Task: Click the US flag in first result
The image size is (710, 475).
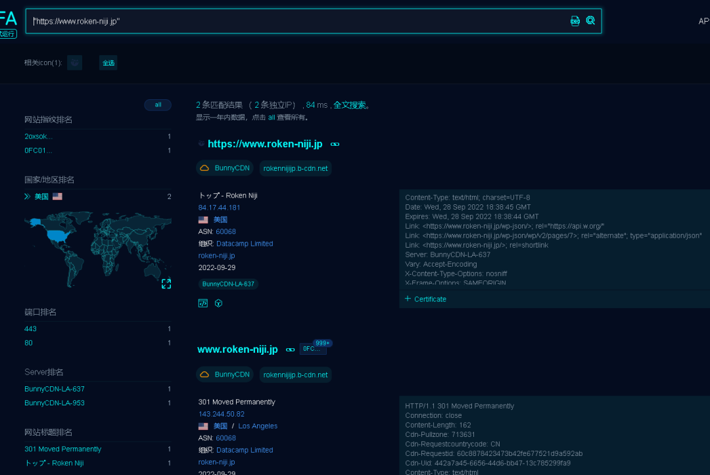Action: [x=203, y=219]
